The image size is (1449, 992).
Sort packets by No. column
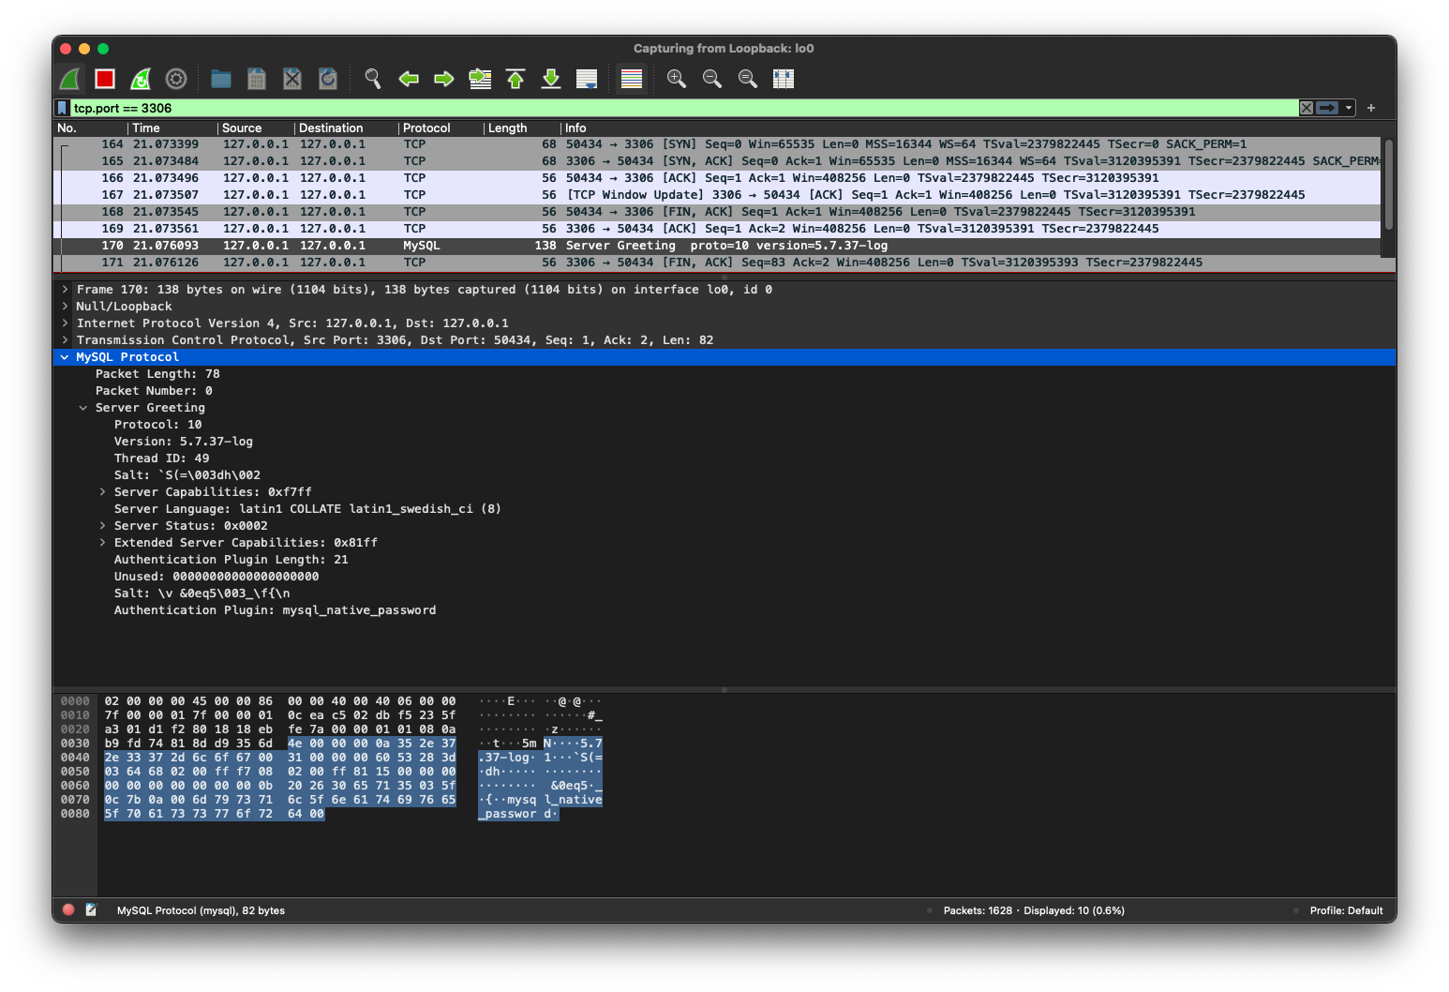click(91, 128)
